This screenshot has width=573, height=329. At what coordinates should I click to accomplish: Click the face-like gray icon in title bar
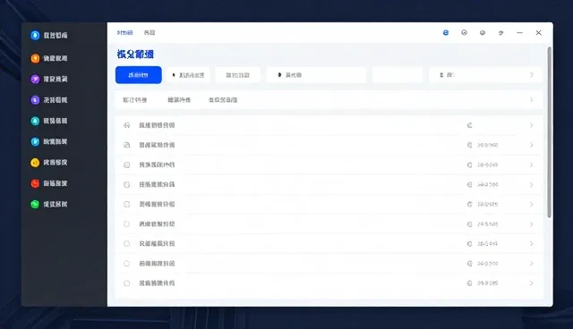483,33
